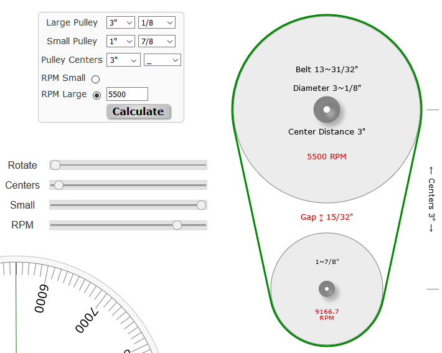
Task: Click the Centers slider label
Action: coord(22,186)
